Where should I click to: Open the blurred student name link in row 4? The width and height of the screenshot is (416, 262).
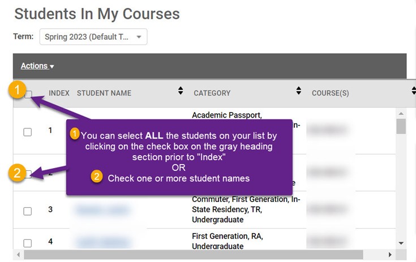103,242
